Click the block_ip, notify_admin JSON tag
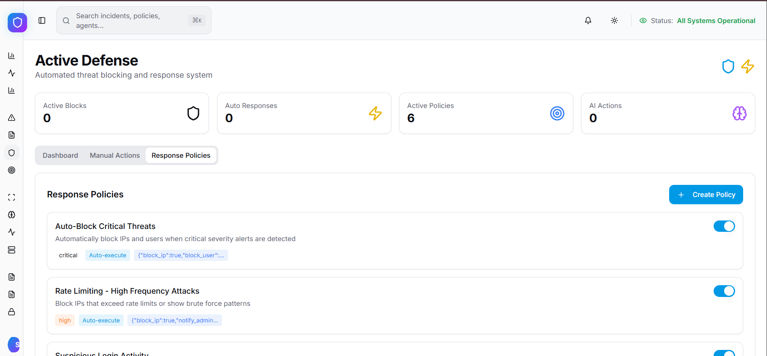This screenshot has width=767, height=356. coord(175,320)
